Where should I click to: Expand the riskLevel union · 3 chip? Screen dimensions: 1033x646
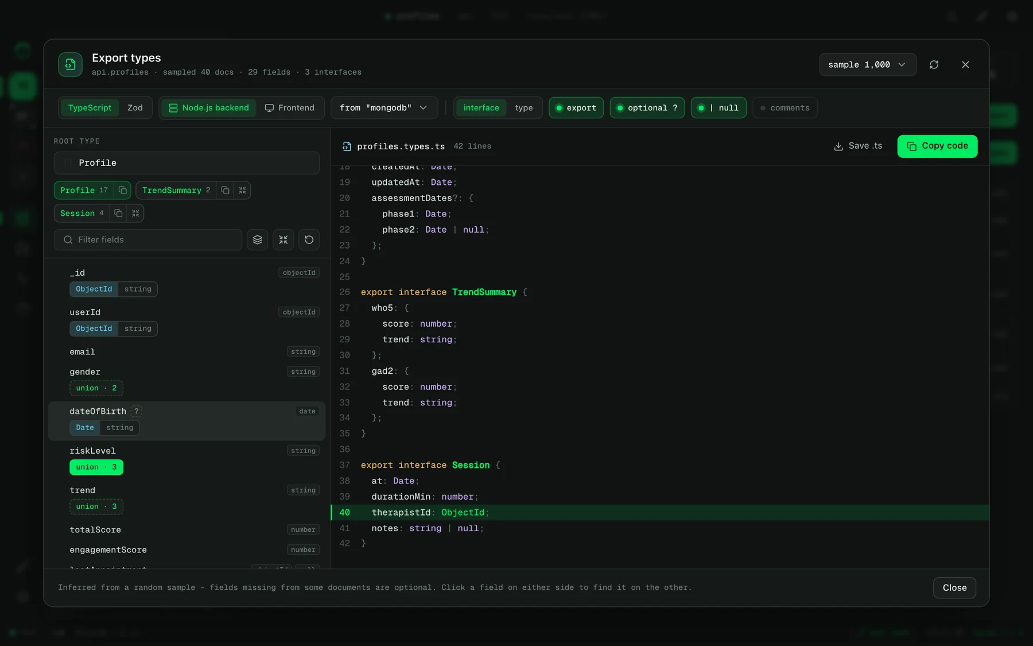(x=96, y=467)
